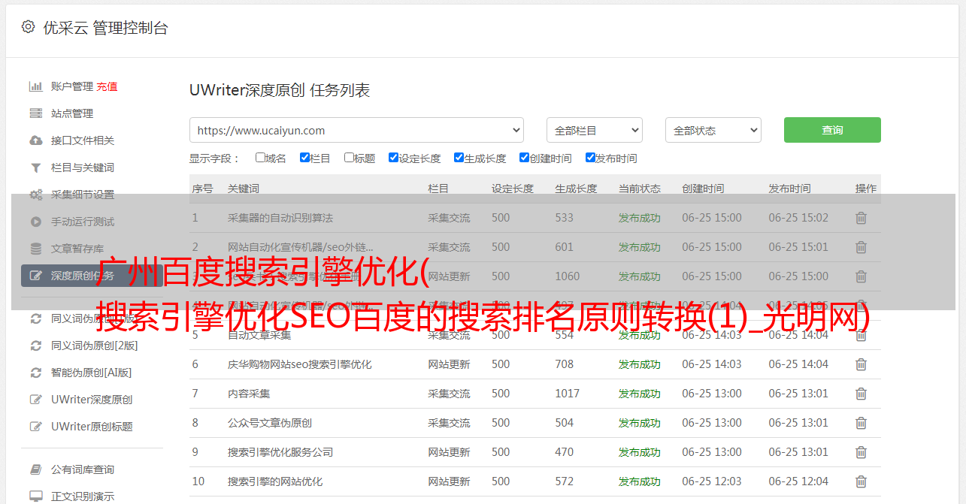Click keyword 公众号文章伪原创
966x504 pixels.
pos(270,423)
